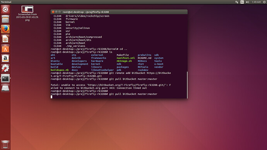The height and width of the screenshot is (150, 267).
Task: Close the terminal window
Action: pyautogui.click(x=53, y=12)
